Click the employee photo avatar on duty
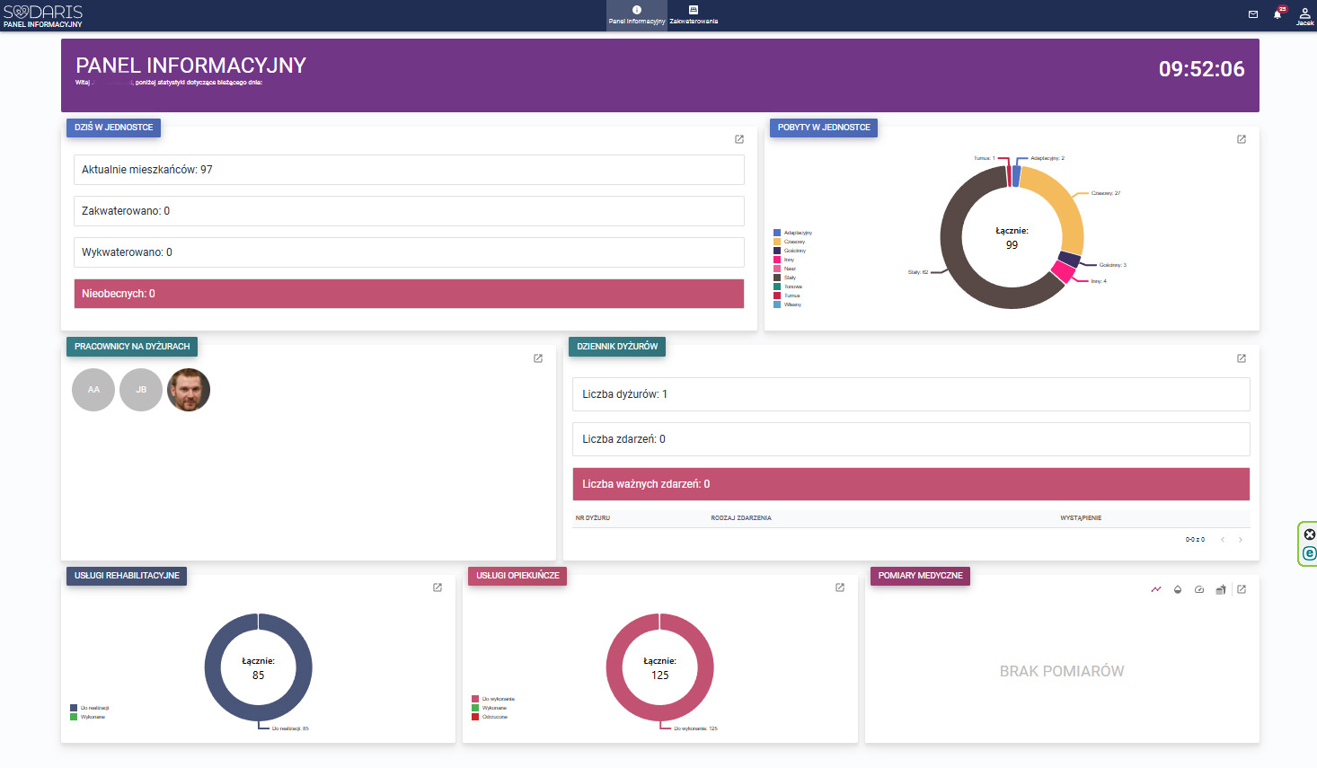This screenshot has height=768, width=1317. coord(189,390)
